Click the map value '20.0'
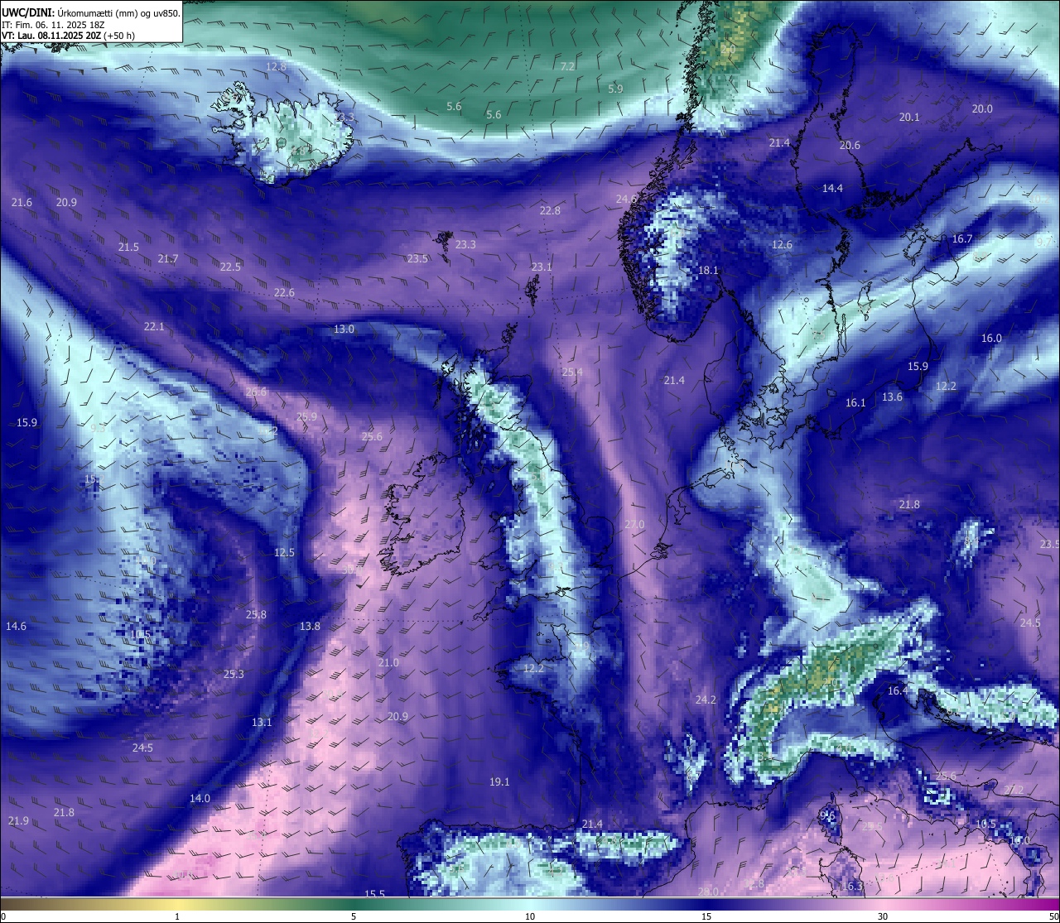The width and height of the screenshot is (1060, 923). click(982, 109)
